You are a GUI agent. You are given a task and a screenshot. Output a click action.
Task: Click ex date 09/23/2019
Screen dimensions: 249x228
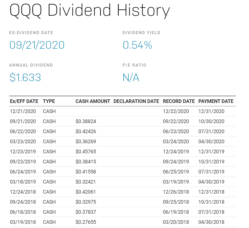[23, 162]
